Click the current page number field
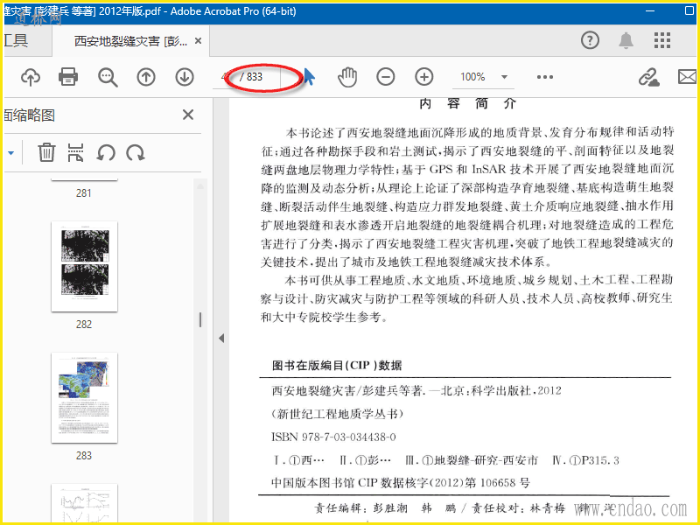 click(x=227, y=77)
